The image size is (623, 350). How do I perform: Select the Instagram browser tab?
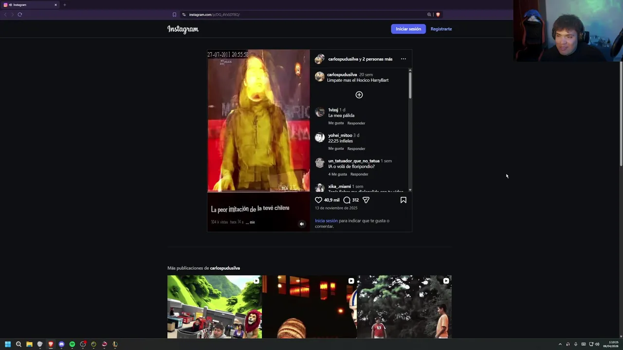[x=30, y=5]
